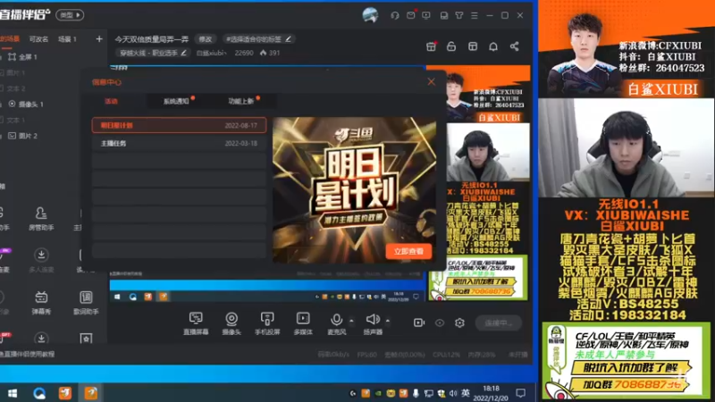Open the 弹幕秀 tool
This screenshot has width=715, height=402.
tap(41, 303)
